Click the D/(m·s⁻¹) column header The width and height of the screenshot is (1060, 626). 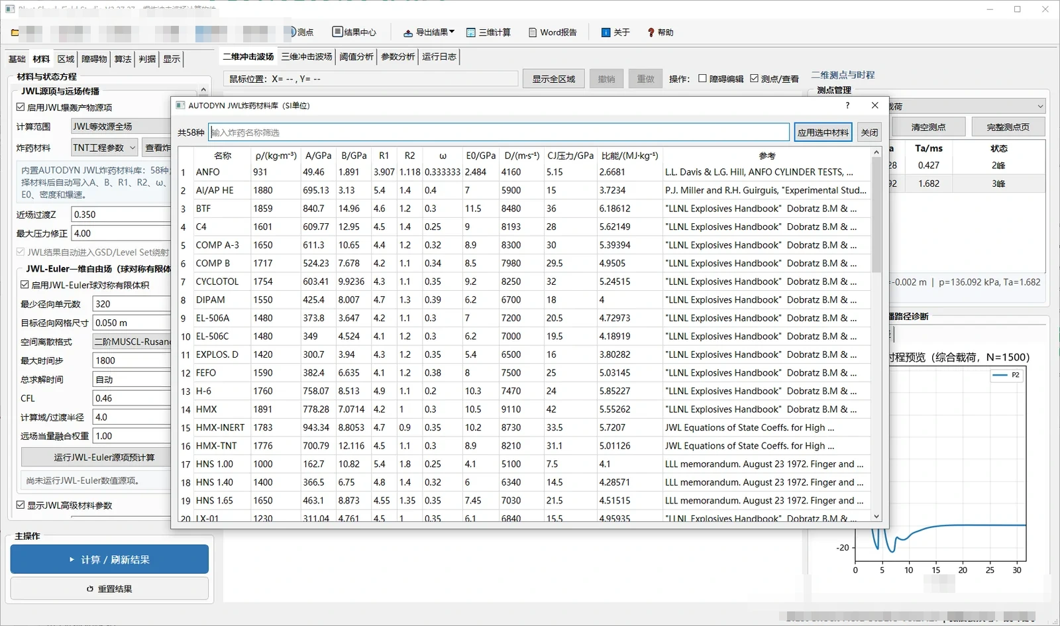click(x=521, y=156)
